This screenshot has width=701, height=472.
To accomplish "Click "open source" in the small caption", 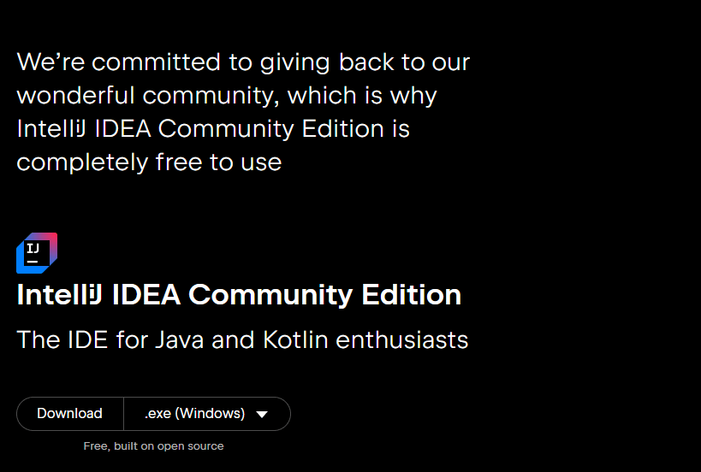I will tap(193, 446).
